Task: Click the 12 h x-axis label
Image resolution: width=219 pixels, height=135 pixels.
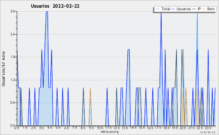Action: (x=116, y=128)
